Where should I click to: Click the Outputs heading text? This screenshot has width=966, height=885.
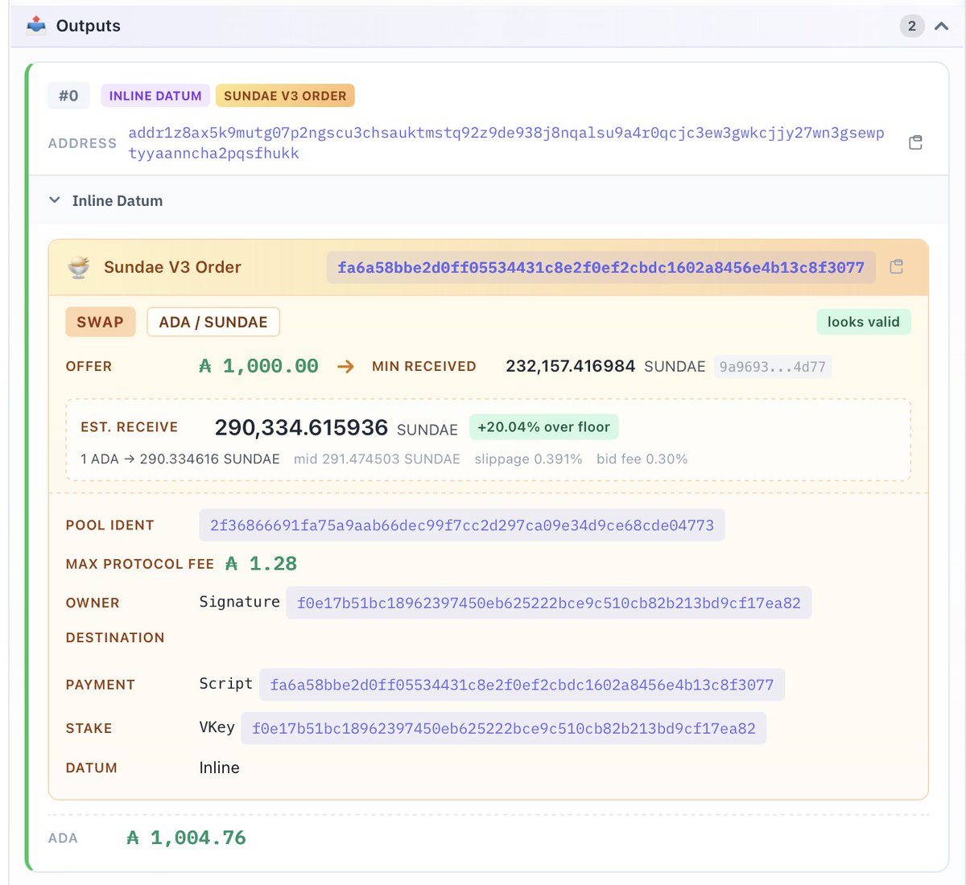(x=89, y=26)
